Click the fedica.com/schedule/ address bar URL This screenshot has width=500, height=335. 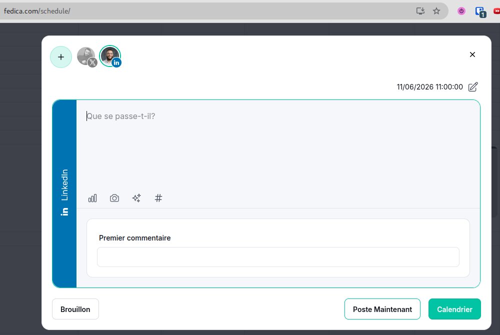coord(37,11)
